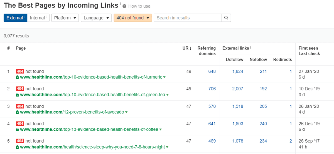Click the red 404 badge in row 5
The height and width of the screenshot is (154, 334).
20,141
